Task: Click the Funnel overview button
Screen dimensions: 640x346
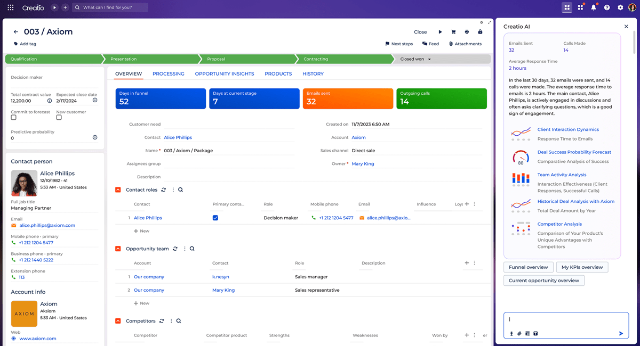Action: tap(528, 267)
